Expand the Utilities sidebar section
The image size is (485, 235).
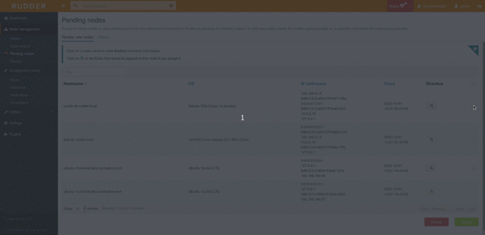pyautogui.click(x=28, y=112)
